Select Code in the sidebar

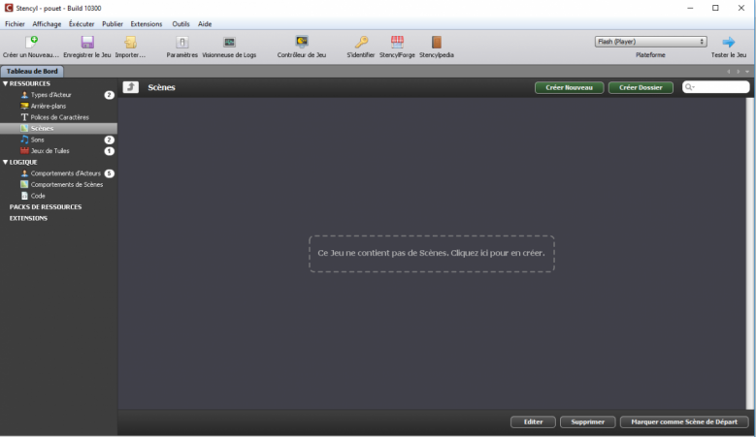coord(58,196)
